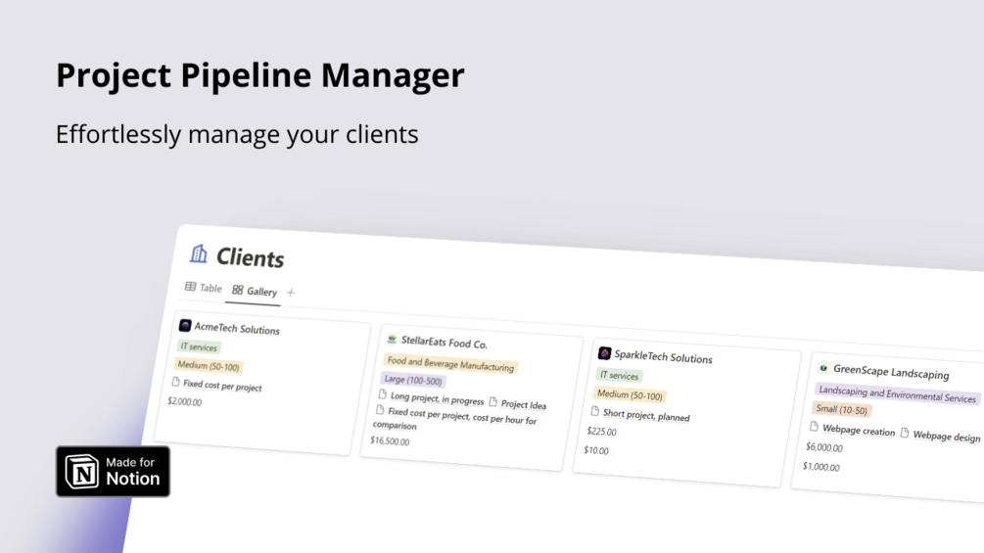Click page icon beside Webpage design
This screenshot has width=984, height=553.
(905, 433)
